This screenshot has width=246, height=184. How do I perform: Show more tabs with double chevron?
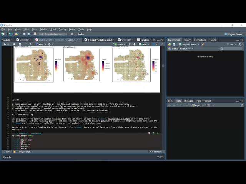(x=154, y=40)
